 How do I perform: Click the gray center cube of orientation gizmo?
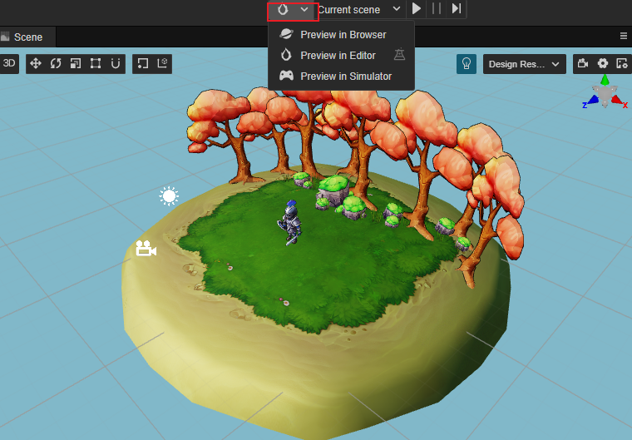605,94
